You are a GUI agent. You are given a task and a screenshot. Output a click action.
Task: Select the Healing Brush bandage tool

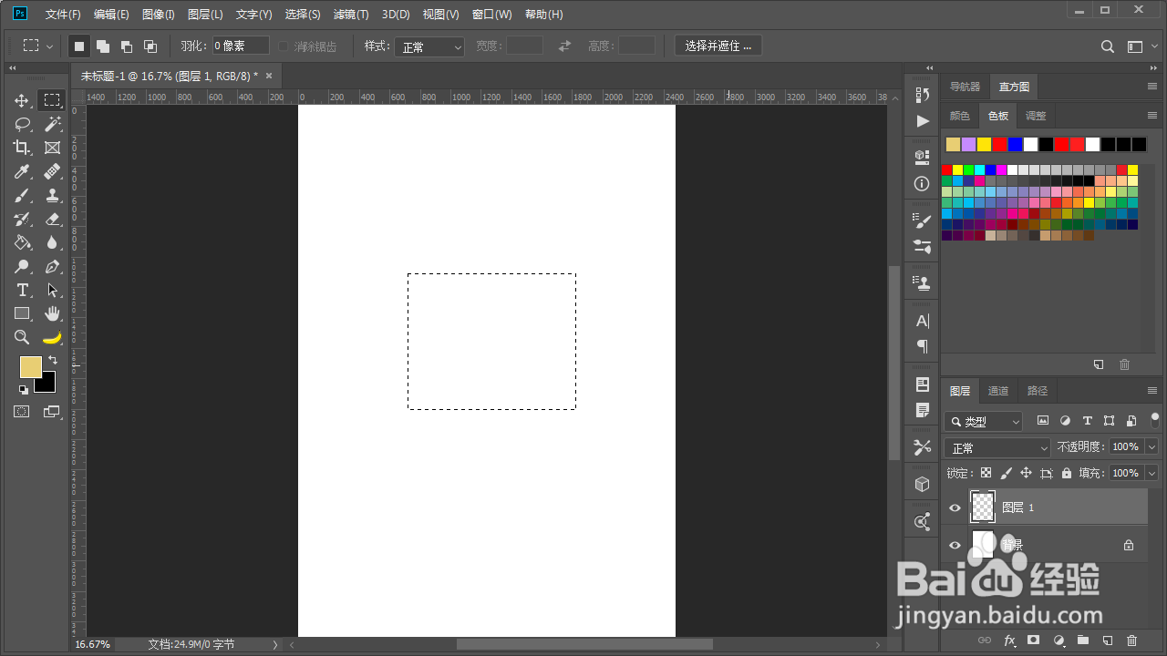pos(53,171)
